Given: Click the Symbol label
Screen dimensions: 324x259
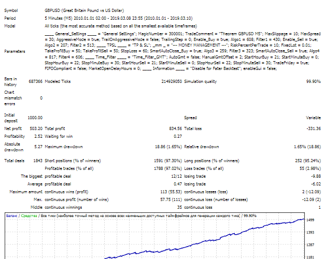Looking at the screenshot, I should [11, 10].
